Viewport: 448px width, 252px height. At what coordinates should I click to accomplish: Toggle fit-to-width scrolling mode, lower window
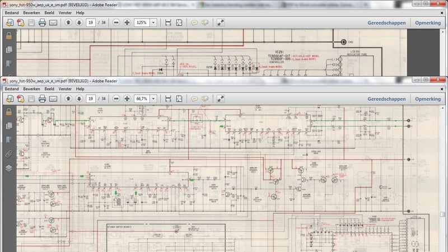point(167,99)
